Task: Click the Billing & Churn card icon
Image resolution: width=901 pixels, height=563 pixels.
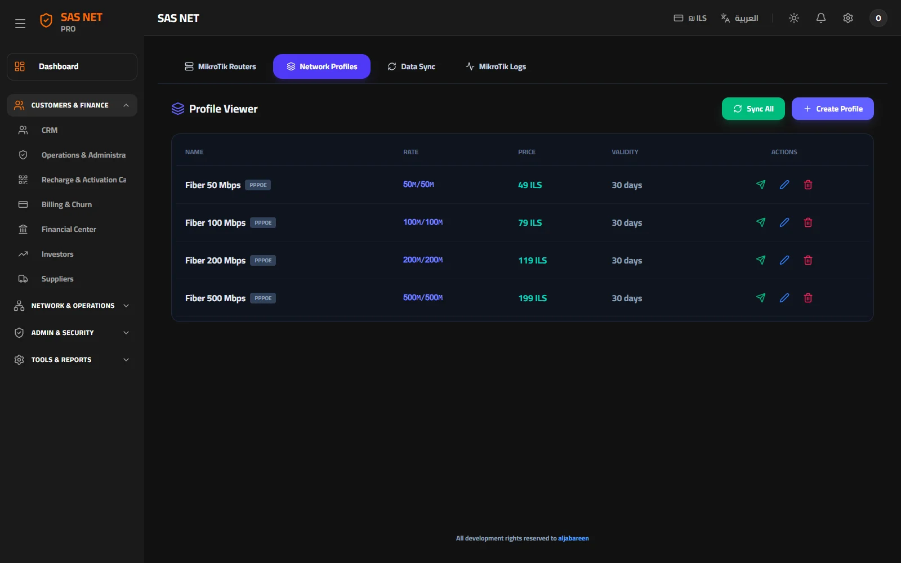Action: (23, 204)
